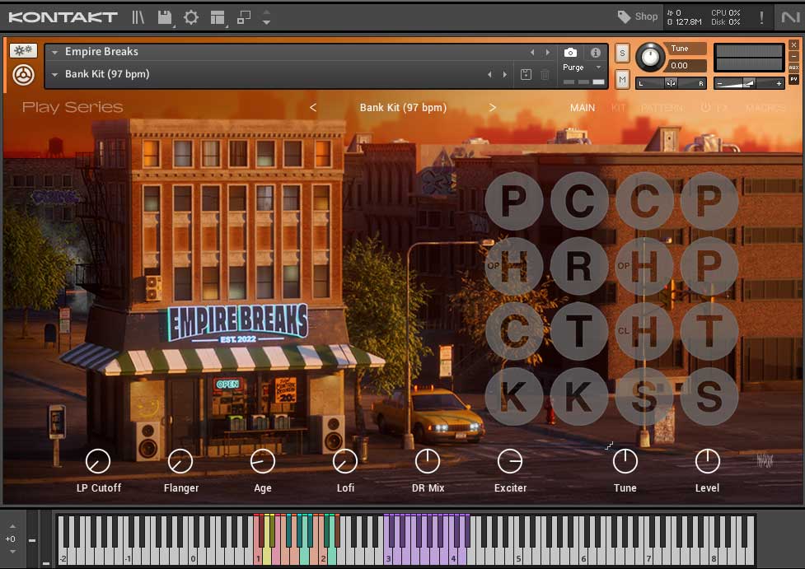
Task: Shift keyboard octave up with the arrow
Action: [12, 526]
